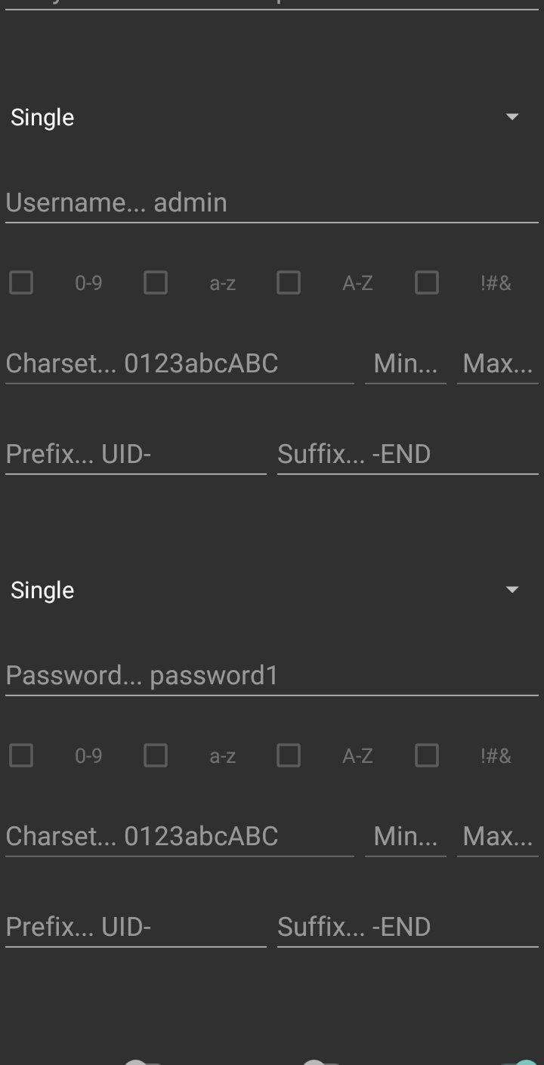
Task: Click the password Suffix field
Action: [x=407, y=927]
